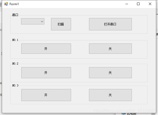The image size is (158, 115).
Task: Maximize the Form1 window
Action: pyautogui.click(x=138, y=4)
